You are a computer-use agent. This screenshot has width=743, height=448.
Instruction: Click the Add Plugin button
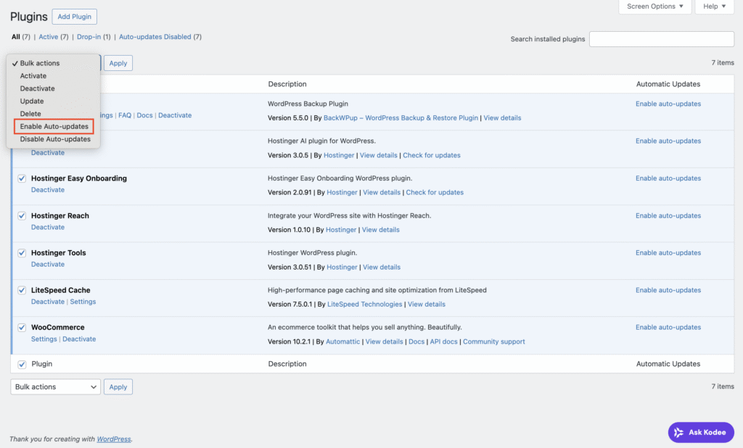pyautogui.click(x=74, y=16)
